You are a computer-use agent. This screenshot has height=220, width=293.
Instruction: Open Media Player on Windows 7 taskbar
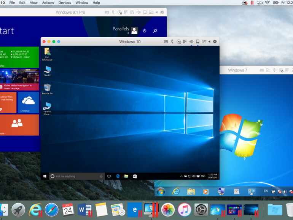click(x=206, y=191)
